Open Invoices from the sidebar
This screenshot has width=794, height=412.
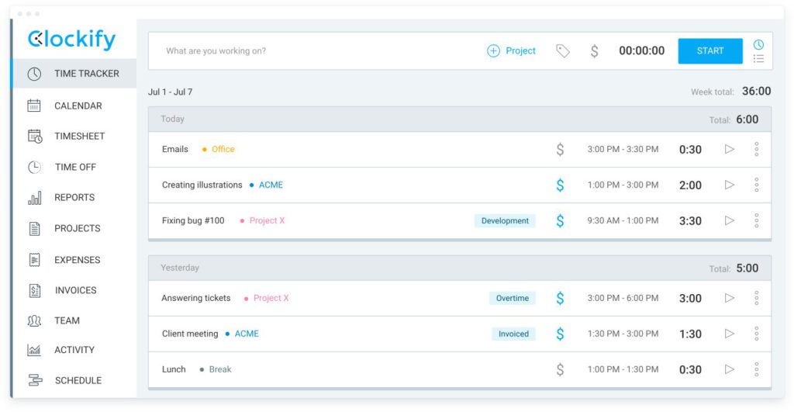pyautogui.click(x=75, y=290)
